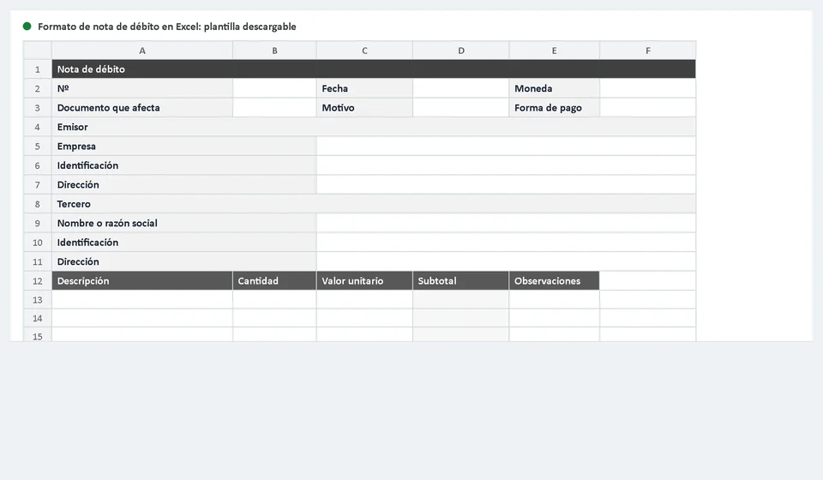
Task: Click the empty cell next to Forma de pago
Action: (648, 107)
